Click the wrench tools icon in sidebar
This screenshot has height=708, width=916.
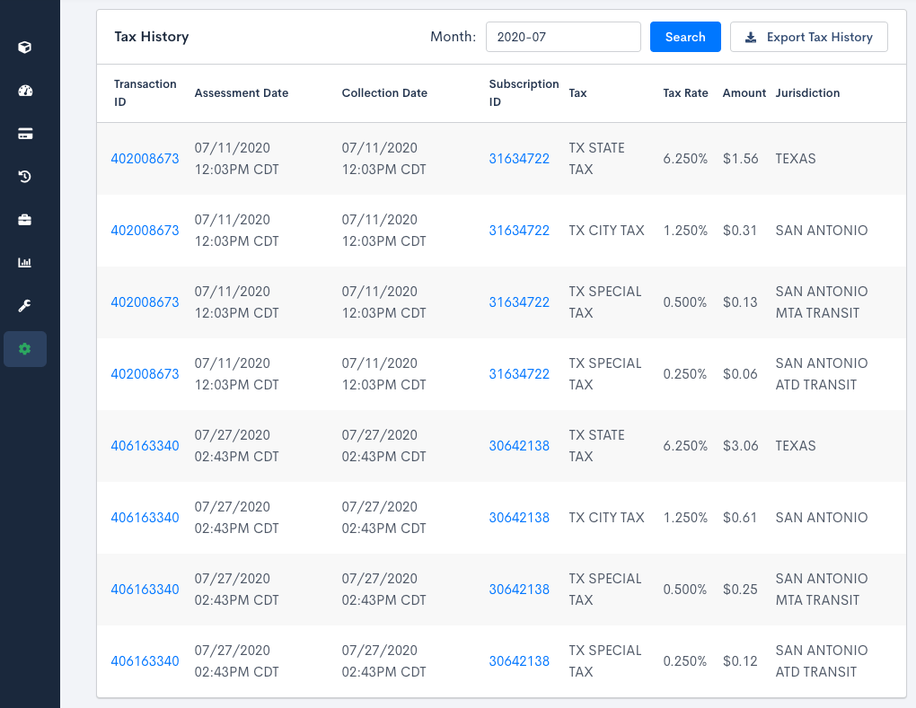click(25, 306)
